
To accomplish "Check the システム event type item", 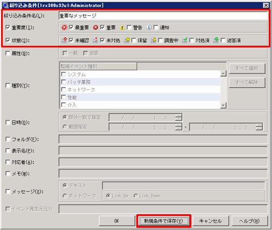I will (63, 74).
